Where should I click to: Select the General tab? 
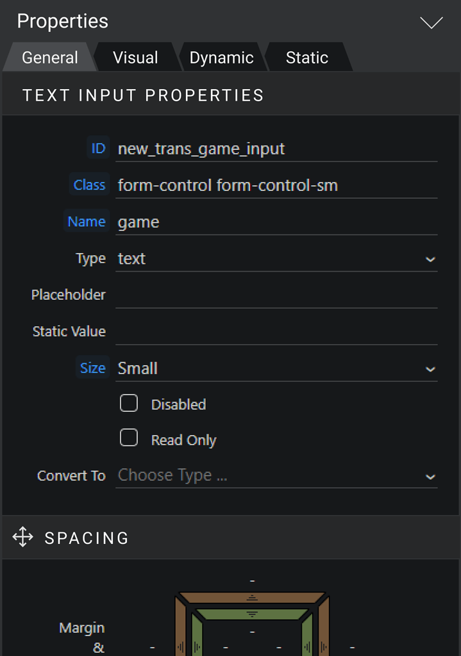pyautogui.click(x=49, y=57)
